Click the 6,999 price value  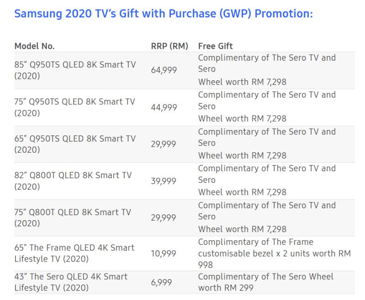tap(162, 282)
